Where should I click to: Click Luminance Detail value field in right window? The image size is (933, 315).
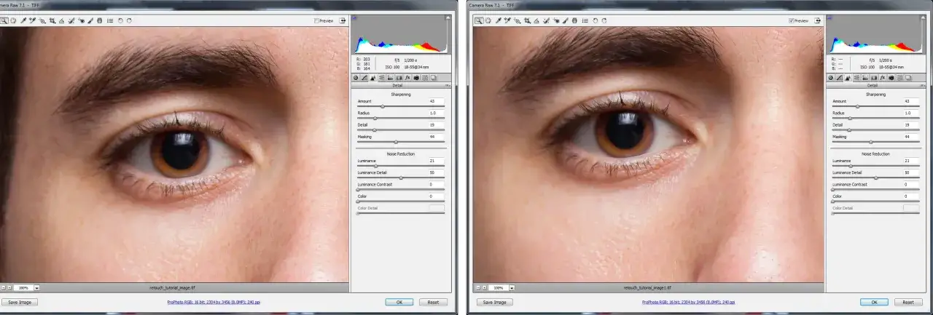click(911, 172)
